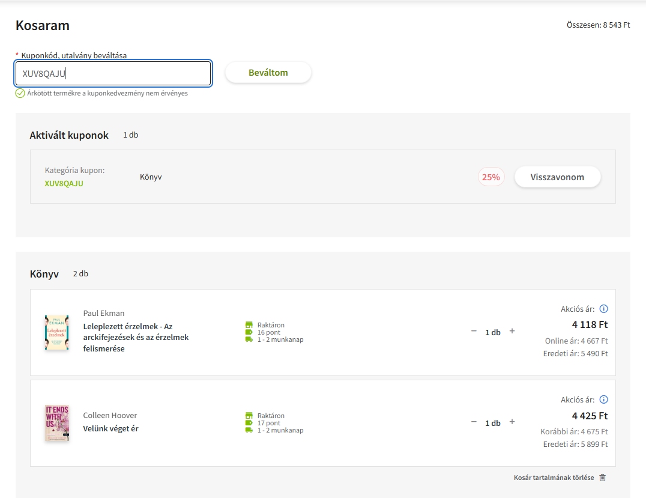The width and height of the screenshot is (646, 498).
Task: Click the info icon next to Leleplezett érzelmek price
Action: 604,309
